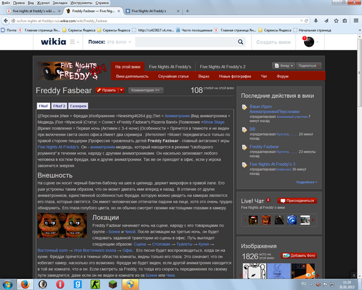Viewport: 362px width, 290px height.
Task: Click the volume tray icon
Action: 319,284
